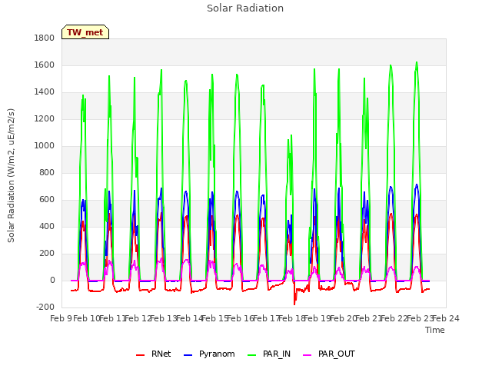492x369 pixels.
Task: Click the 800 y-axis tick label
Action: click(x=47, y=172)
